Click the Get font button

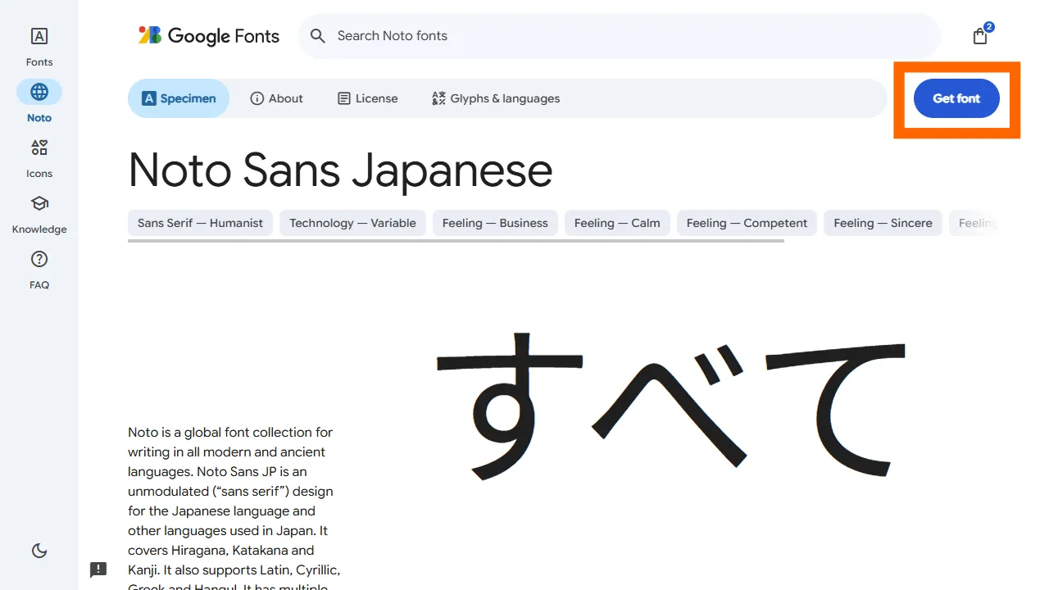(956, 98)
